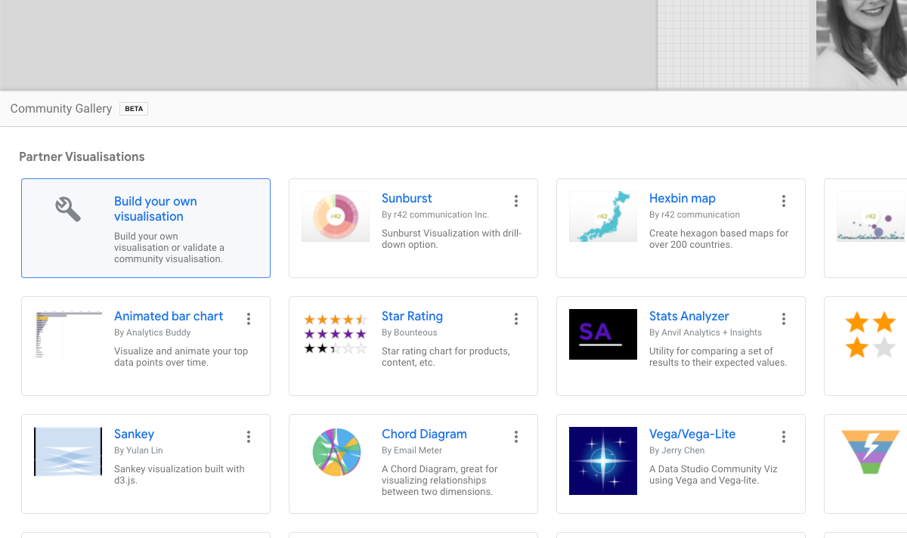Image resolution: width=907 pixels, height=538 pixels.
Task: Click the Chord Diagram options icon
Action: (516, 437)
